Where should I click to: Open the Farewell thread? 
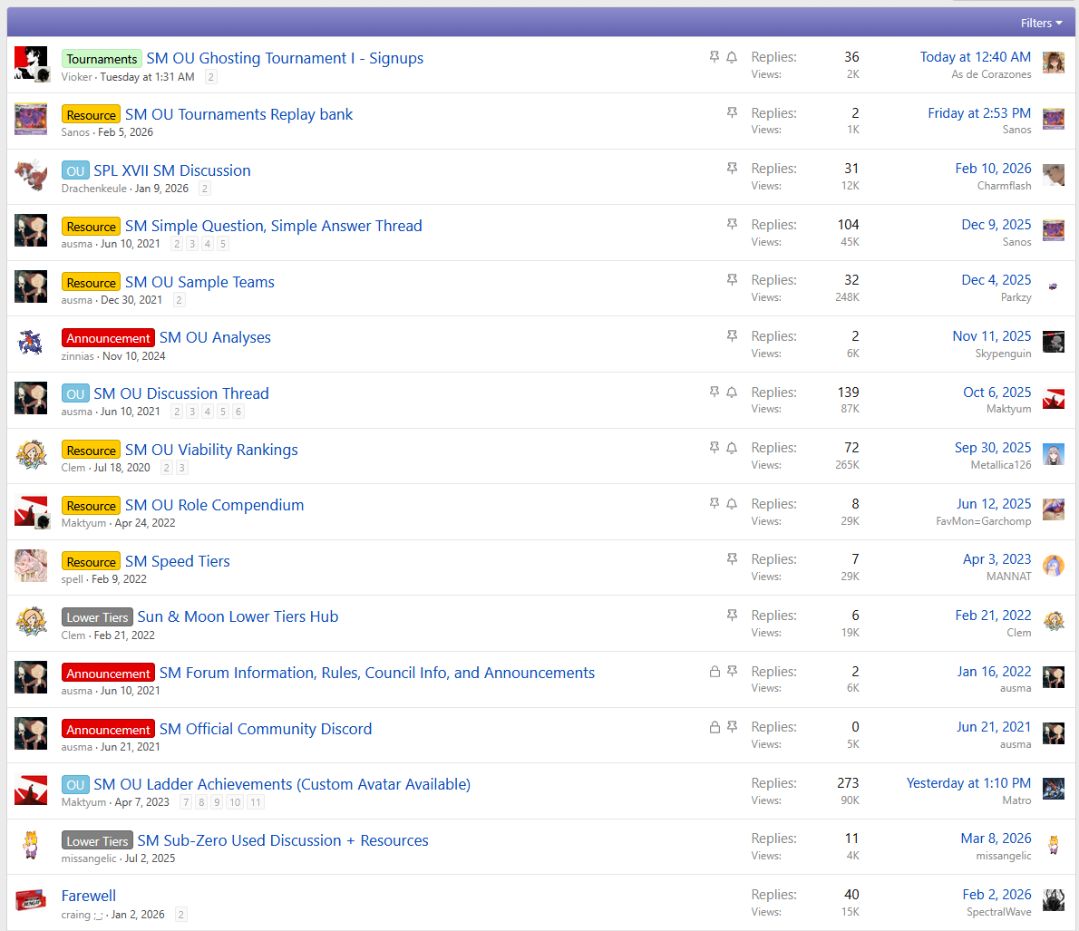(x=89, y=896)
